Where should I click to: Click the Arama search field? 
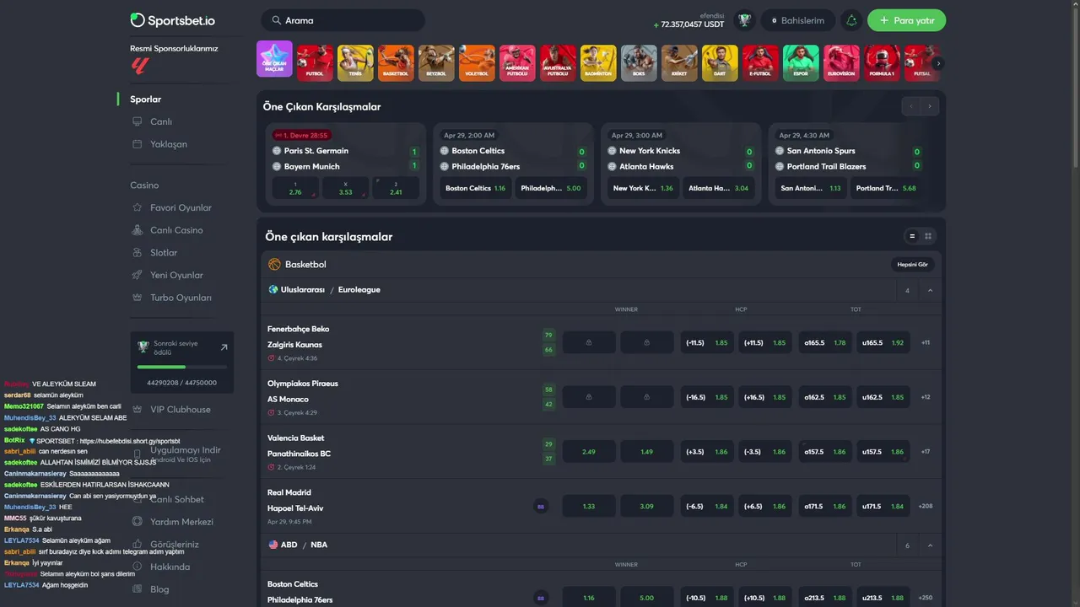[343, 20]
